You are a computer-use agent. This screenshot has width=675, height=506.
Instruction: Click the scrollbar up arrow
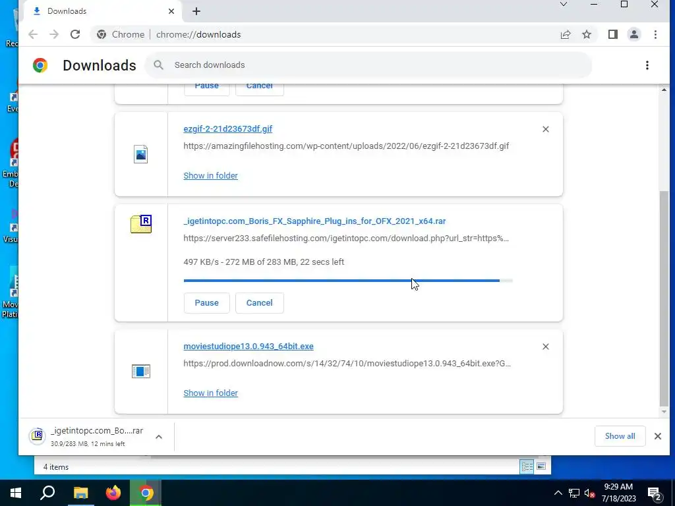click(x=664, y=90)
